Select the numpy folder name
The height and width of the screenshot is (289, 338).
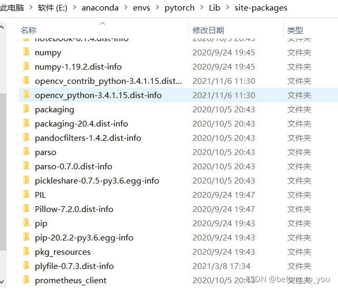[48, 53]
